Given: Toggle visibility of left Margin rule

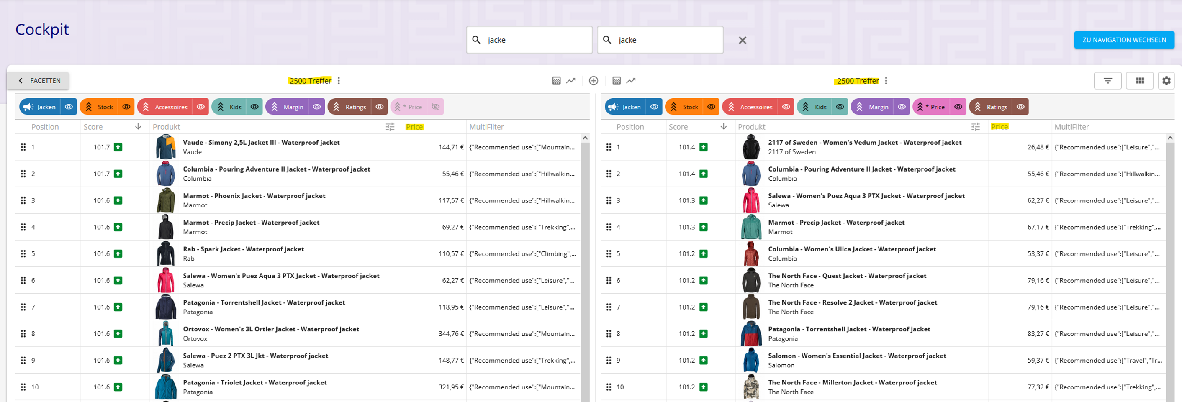Looking at the screenshot, I should (x=316, y=107).
